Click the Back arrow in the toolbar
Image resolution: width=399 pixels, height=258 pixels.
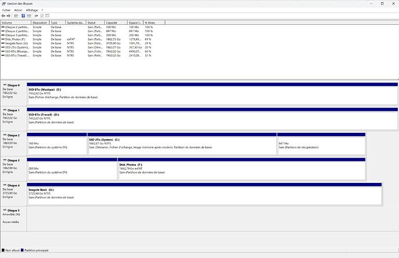[3, 16]
